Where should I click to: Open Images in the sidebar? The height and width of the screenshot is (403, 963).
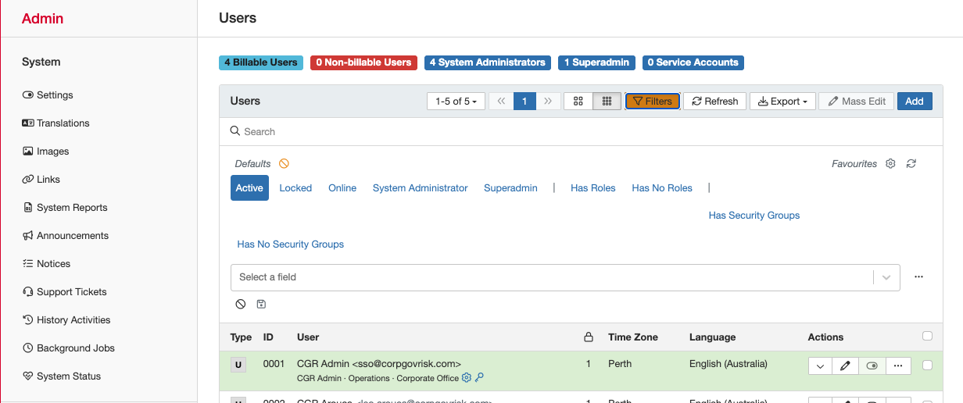45,152
